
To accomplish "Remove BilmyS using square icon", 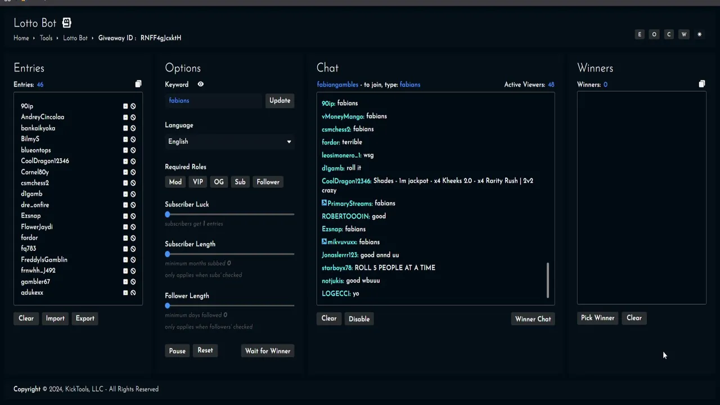I will click(125, 139).
